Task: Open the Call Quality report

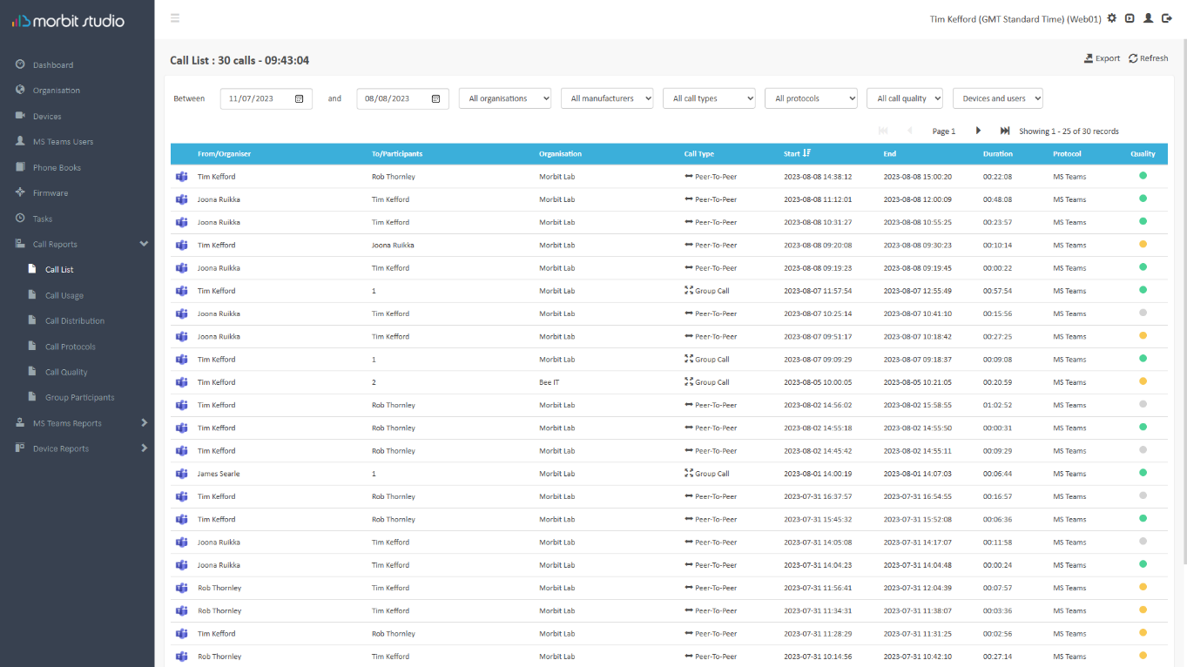Action: pos(66,372)
